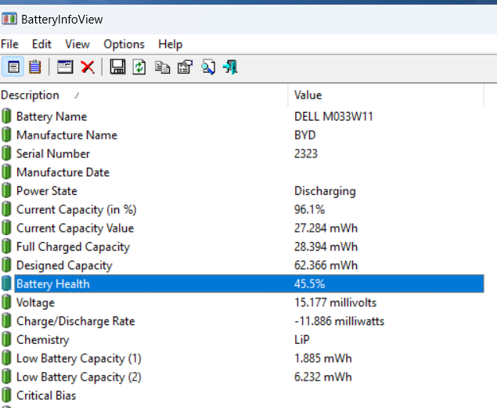Open the File menu
Viewport: 497px width, 408px height.
9,44
